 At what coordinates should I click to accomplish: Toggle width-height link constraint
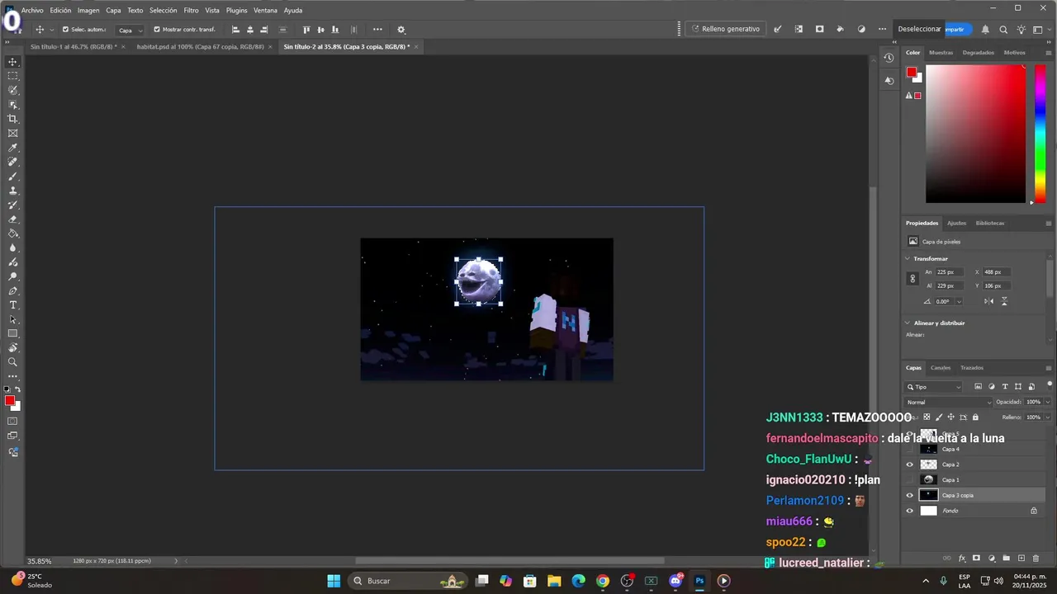coord(912,279)
